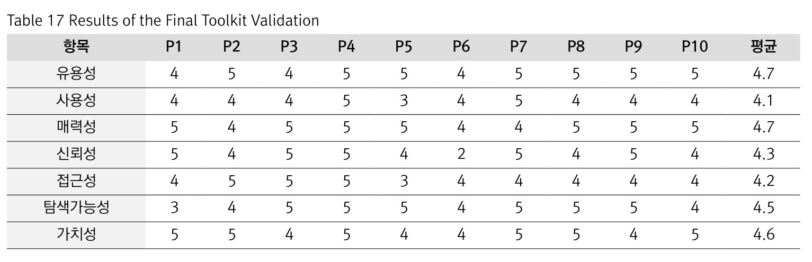The width and height of the screenshot is (812, 262).
Task: Click the table caption "Table 17 Results"
Action: coord(163,21)
